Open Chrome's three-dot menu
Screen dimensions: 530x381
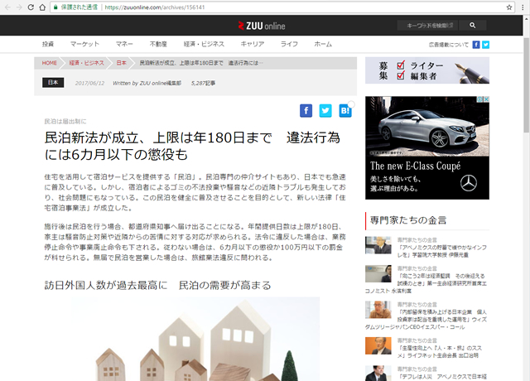(521, 7)
